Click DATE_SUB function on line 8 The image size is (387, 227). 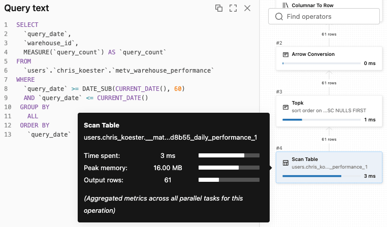click(x=97, y=88)
